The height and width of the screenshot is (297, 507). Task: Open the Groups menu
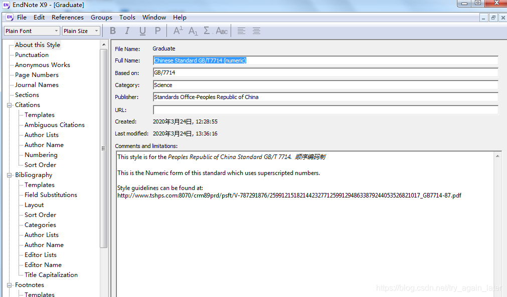(101, 17)
